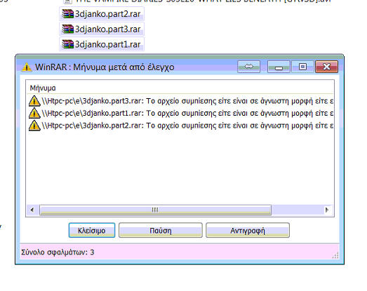
Task: Select the error row for 3djanko.part2.rar
Action: click(x=180, y=126)
